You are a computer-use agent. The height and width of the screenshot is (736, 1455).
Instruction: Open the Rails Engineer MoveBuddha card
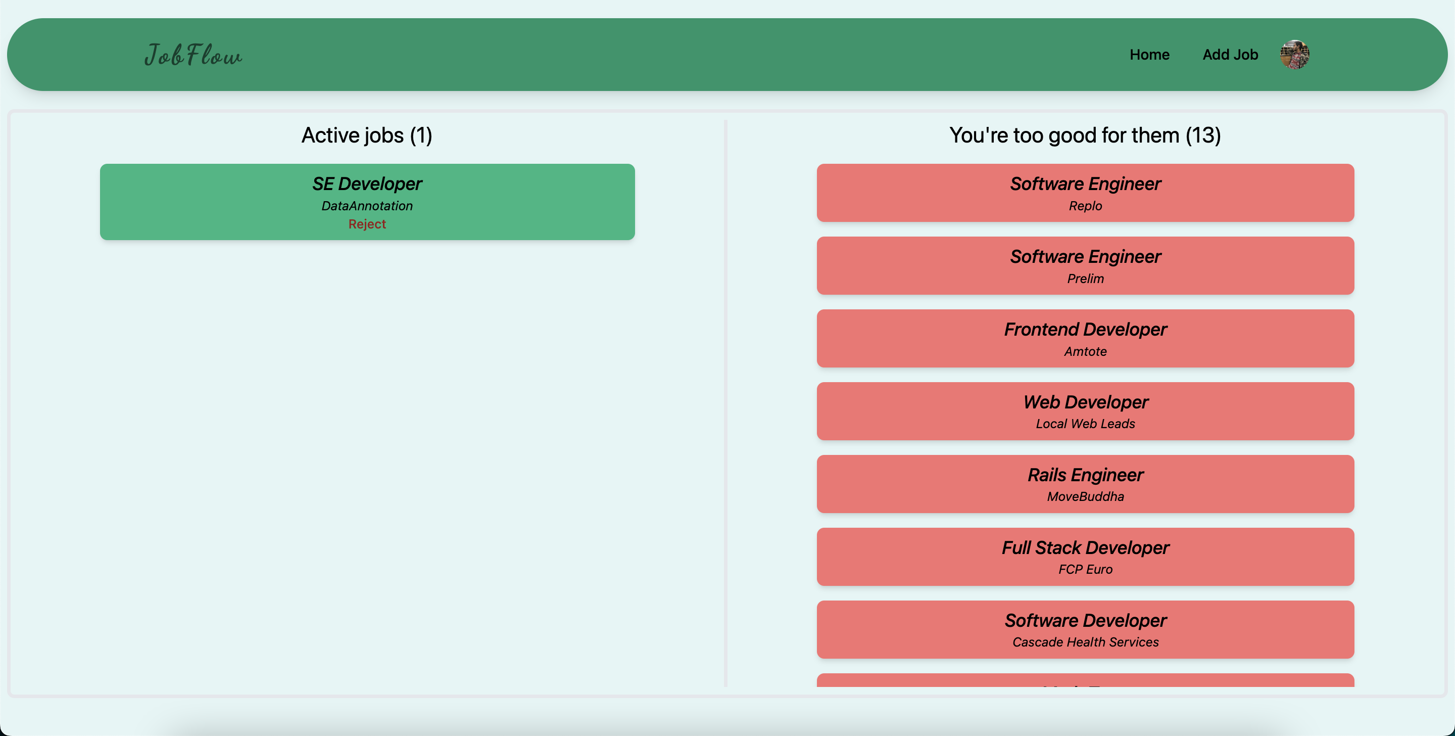click(1085, 484)
